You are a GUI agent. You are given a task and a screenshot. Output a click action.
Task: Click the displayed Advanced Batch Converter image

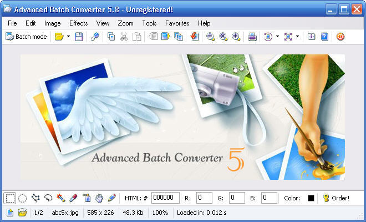coord(182,117)
